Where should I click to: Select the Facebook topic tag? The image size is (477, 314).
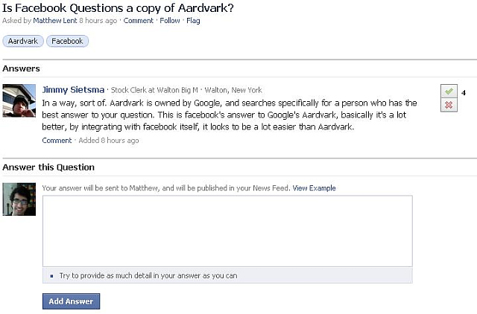click(67, 42)
